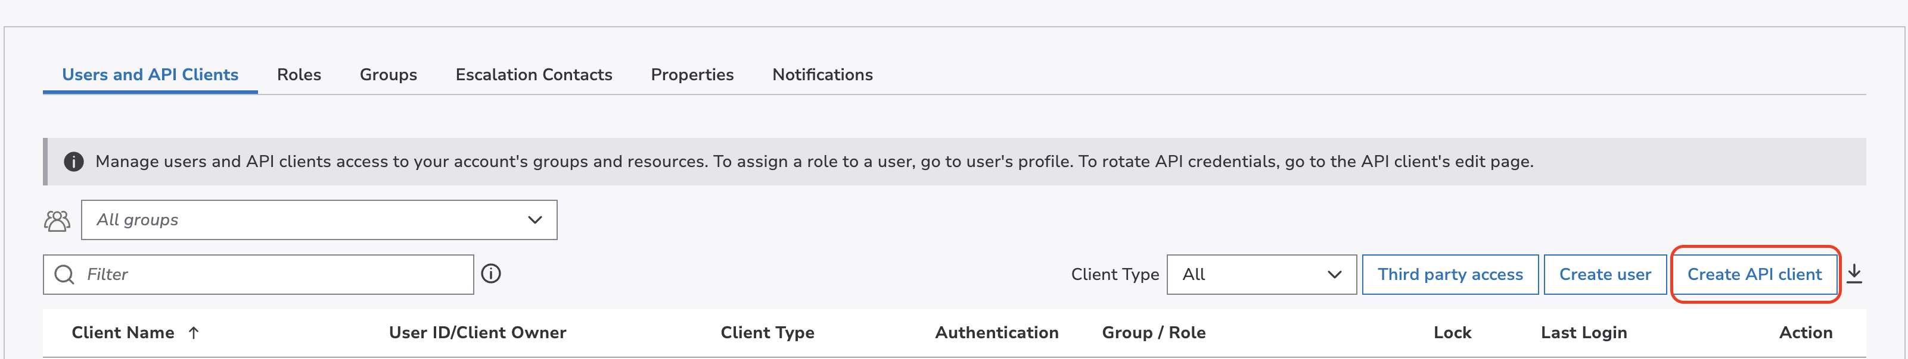Screen dimensions: 1908x359
Task: Click the sort arrow beside Client Name
Action: click(194, 333)
